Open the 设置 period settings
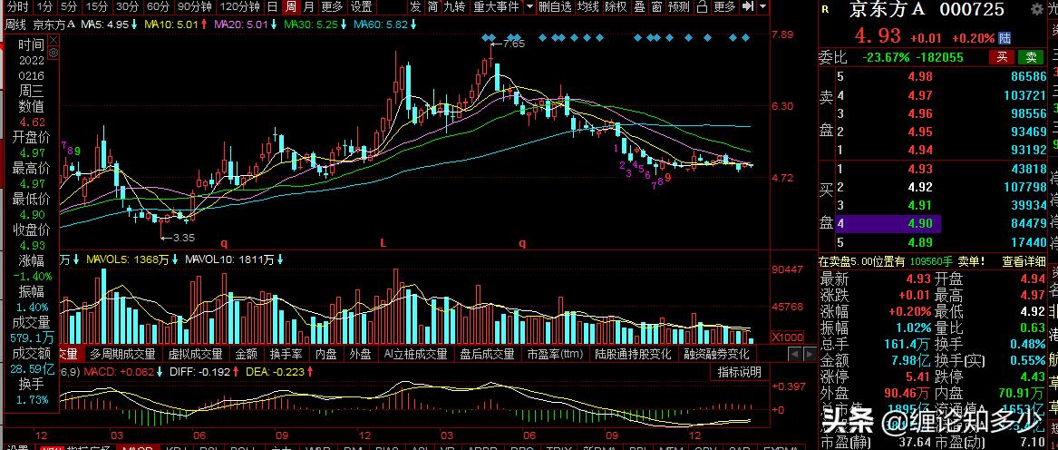This screenshot has width=1058, height=450. click(362, 6)
